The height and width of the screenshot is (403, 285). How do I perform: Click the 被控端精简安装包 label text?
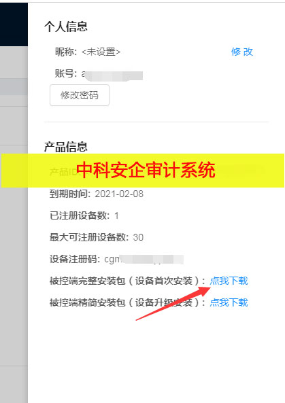[88, 302]
